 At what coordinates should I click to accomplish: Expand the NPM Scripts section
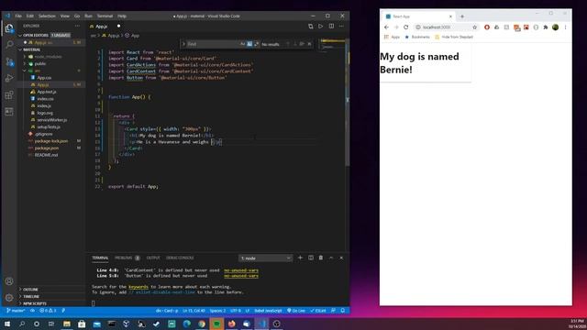(x=35, y=303)
